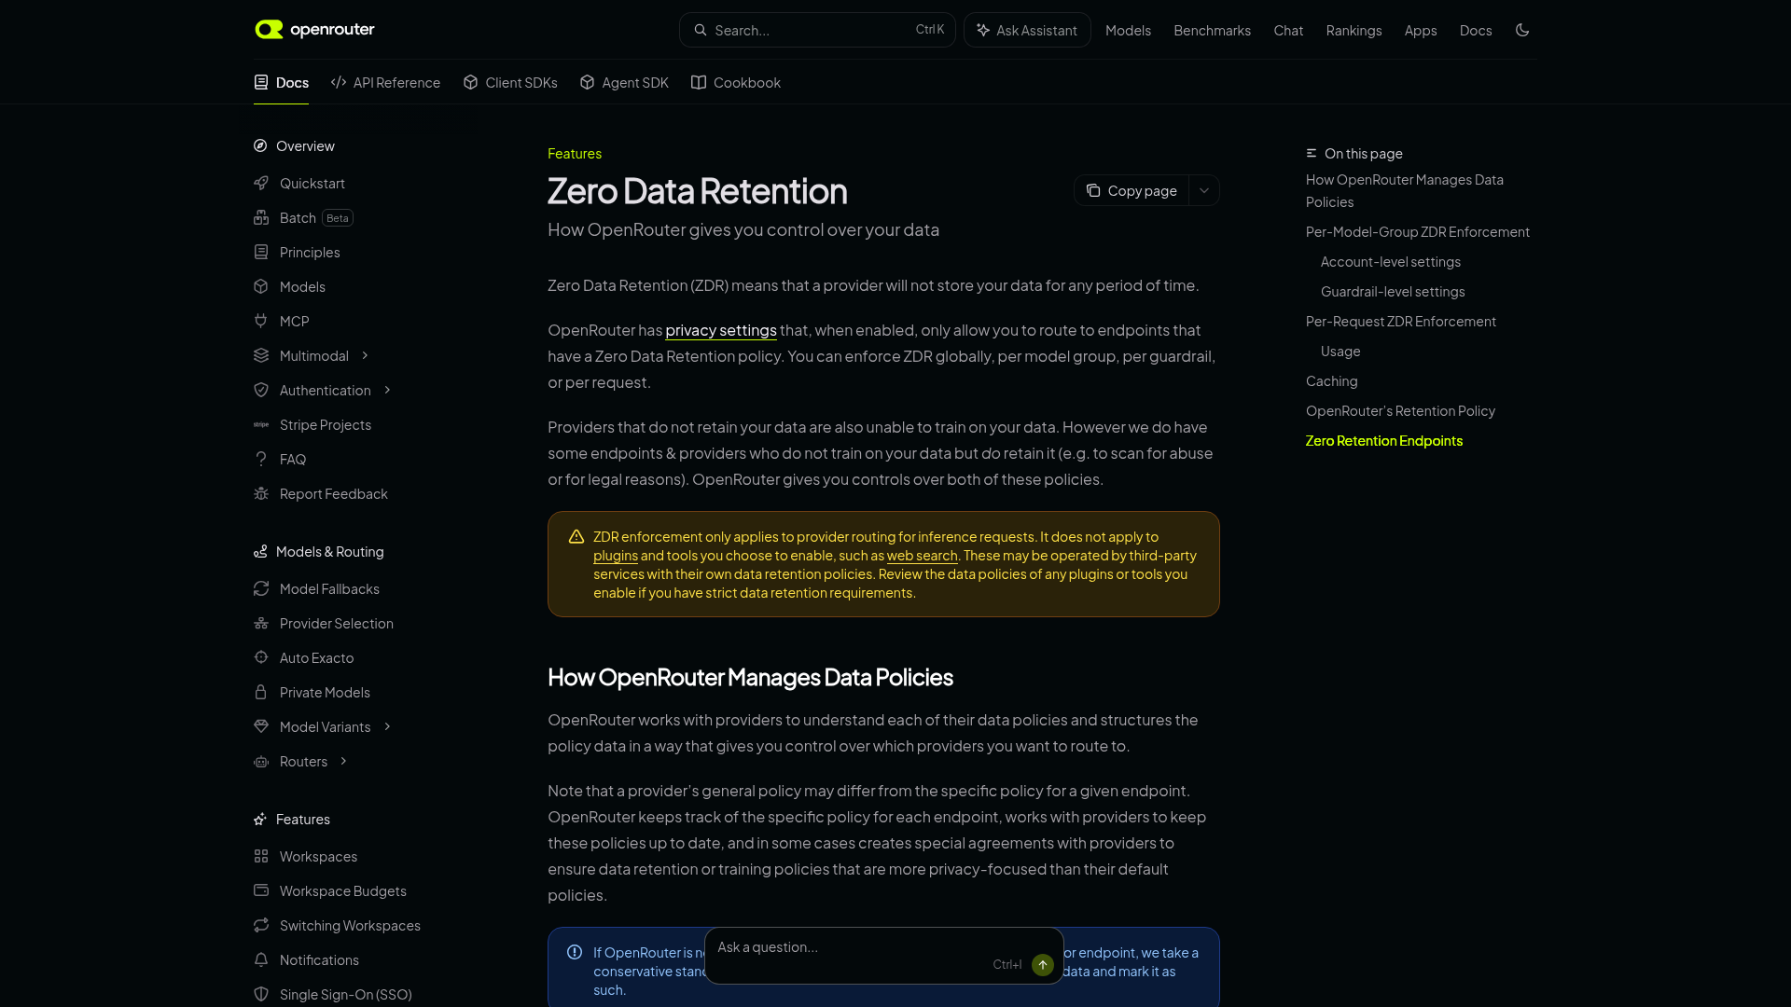Click the Stripe Projects icon
This screenshot has height=1007, width=1791.
261,424
